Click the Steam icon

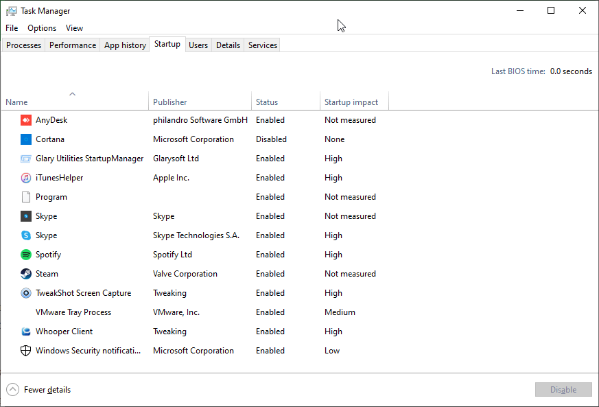(x=25, y=274)
